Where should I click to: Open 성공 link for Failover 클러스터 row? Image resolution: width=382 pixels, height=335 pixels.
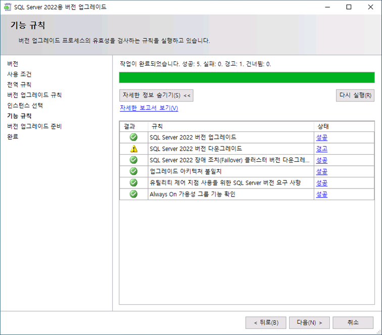click(x=321, y=160)
